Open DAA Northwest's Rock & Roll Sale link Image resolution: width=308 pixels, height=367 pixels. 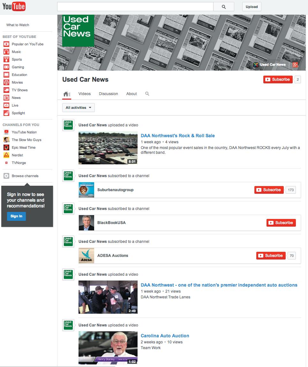178,136
